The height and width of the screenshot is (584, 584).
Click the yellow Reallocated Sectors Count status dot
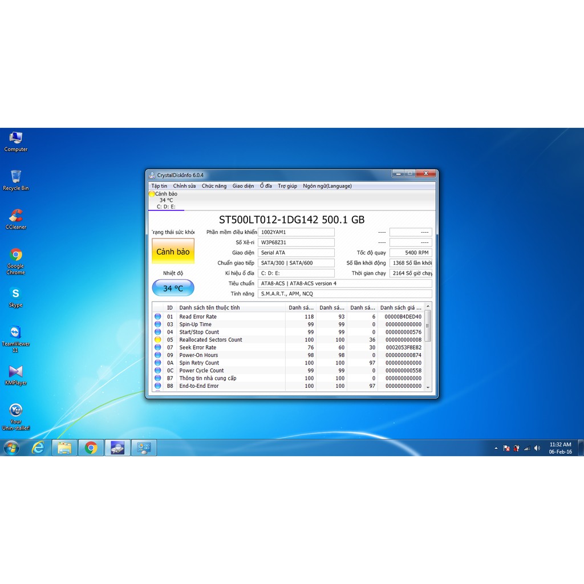pos(158,339)
